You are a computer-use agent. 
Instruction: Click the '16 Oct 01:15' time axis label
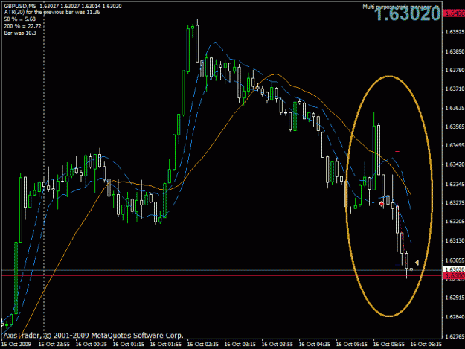pos(129,344)
